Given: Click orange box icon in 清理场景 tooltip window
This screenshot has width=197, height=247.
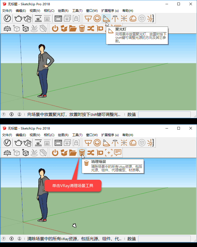Looking at the screenshot, I should coord(64,153).
